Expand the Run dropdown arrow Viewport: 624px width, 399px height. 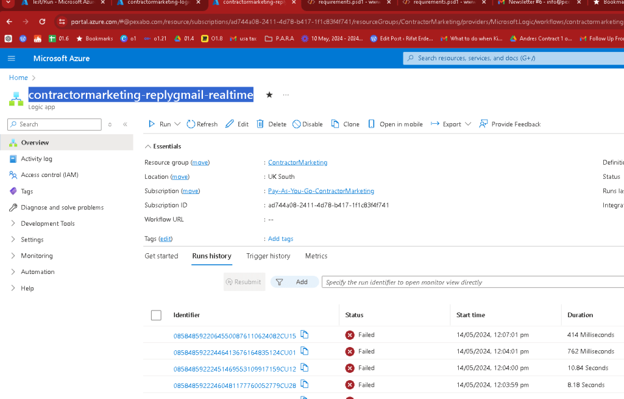[x=177, y=124]
